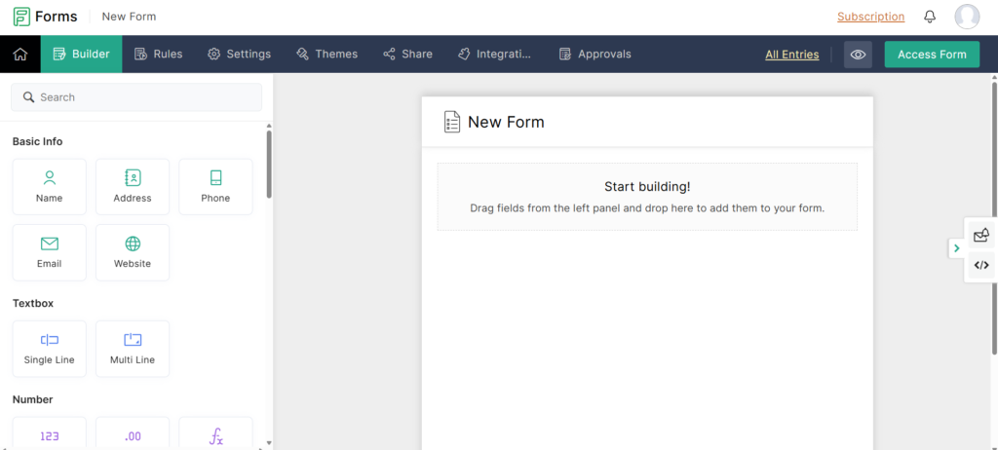Open the All Entries link
Image resolution: width=998 pixels, height=450 pixels.
point(791,55)
